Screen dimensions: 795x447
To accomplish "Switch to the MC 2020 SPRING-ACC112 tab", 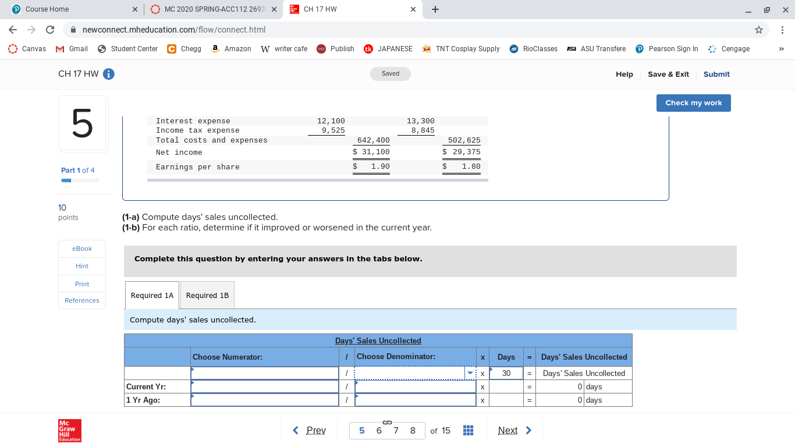I will coord(213,9).
